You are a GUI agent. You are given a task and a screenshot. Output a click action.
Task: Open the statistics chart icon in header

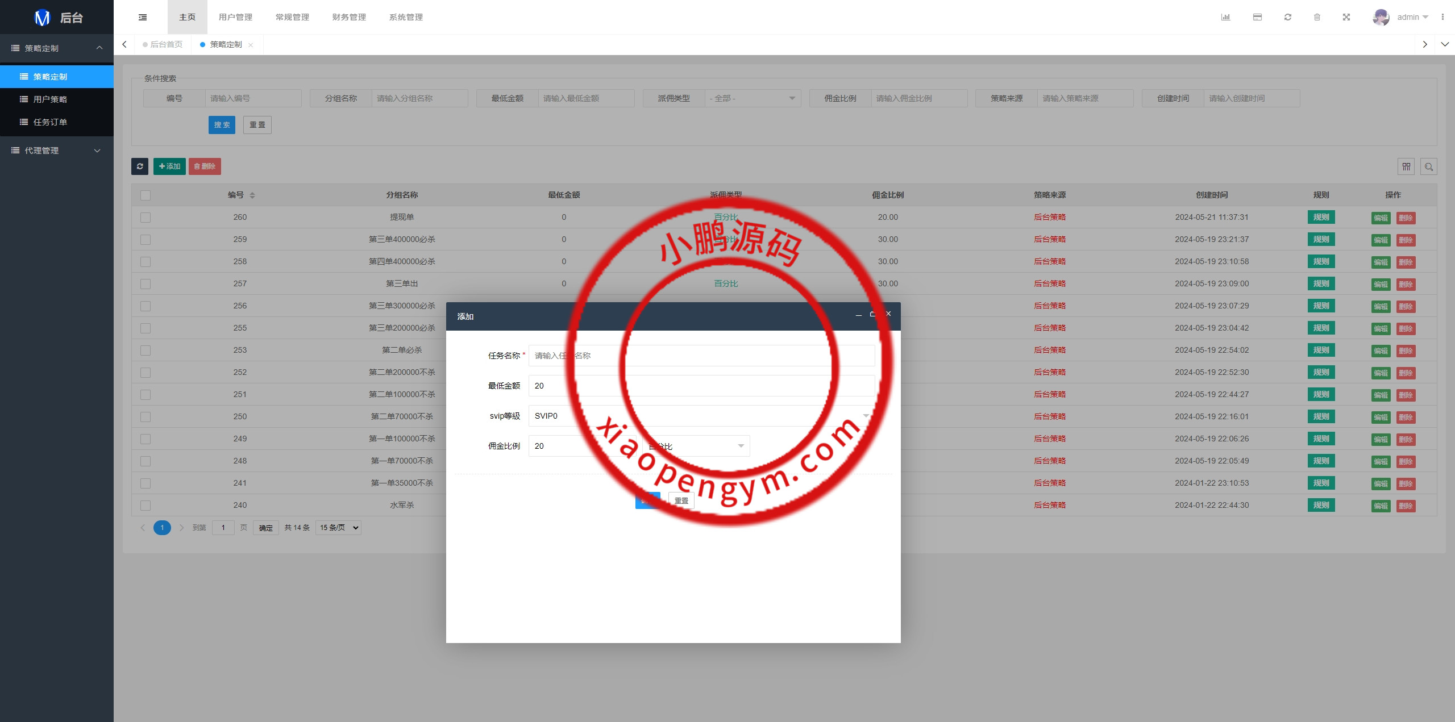1225,17
